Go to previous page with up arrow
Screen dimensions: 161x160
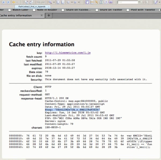3,2
